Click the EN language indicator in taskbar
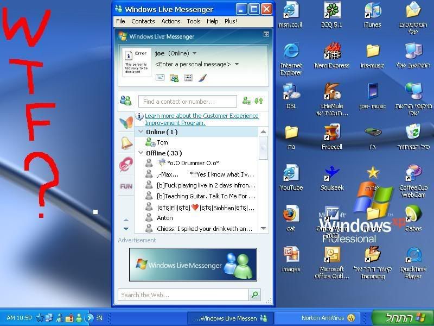This screenshot has height=326, width=434. [99, 318]
